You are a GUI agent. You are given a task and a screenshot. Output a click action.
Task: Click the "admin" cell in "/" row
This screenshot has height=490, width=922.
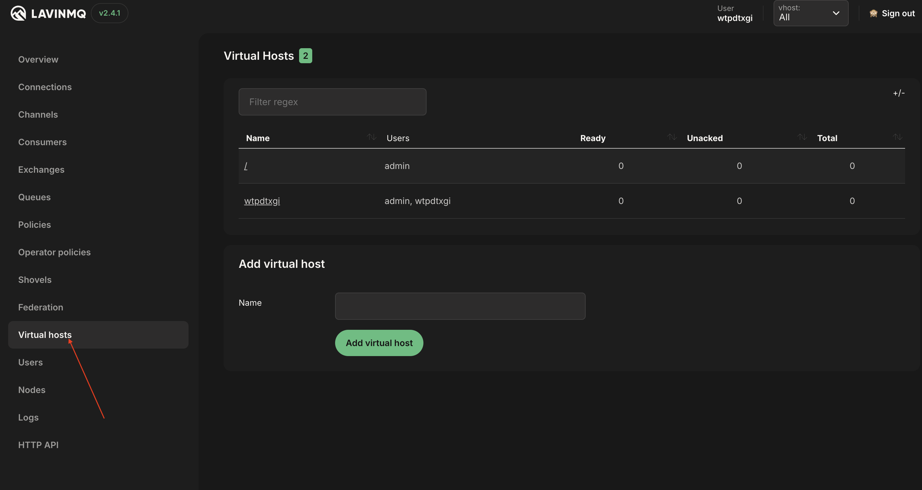pos(397,166)
